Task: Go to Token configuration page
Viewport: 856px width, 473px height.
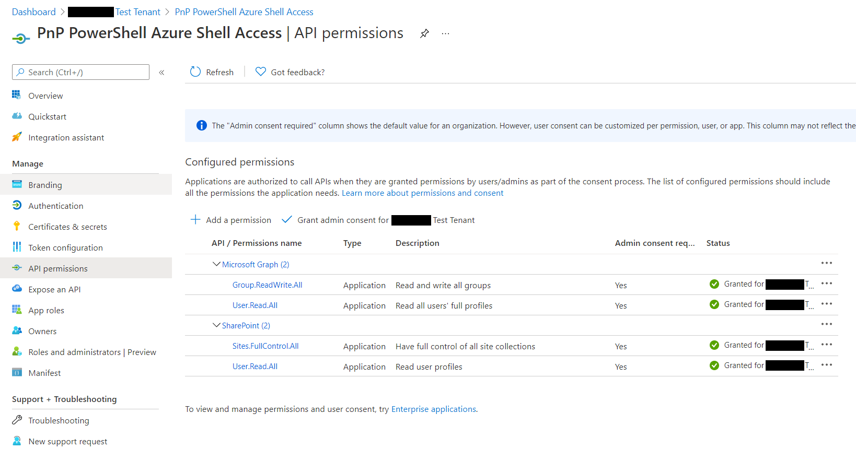Action: click(x=65, y=247)
